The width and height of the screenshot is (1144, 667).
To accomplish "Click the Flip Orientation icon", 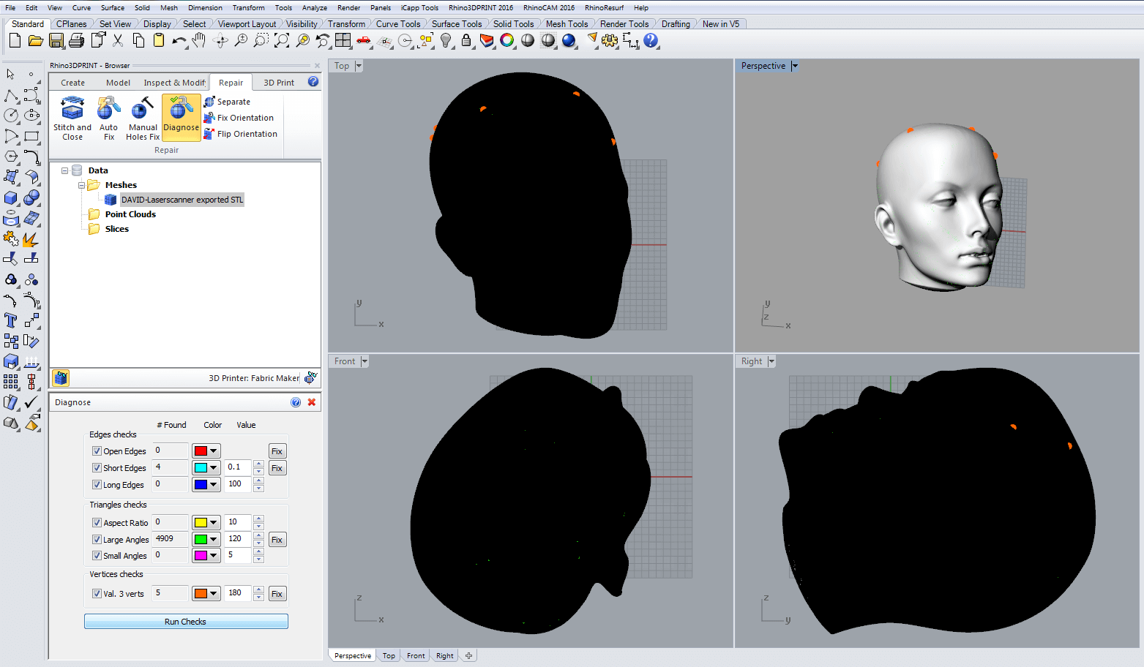I will [x=209, y=134].
